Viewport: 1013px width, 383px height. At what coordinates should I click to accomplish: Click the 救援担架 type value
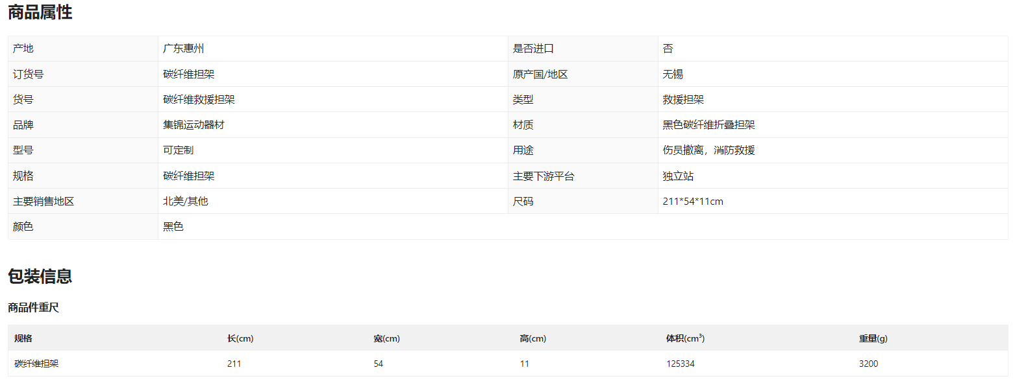pyautogui.click(x=683, y=100)
